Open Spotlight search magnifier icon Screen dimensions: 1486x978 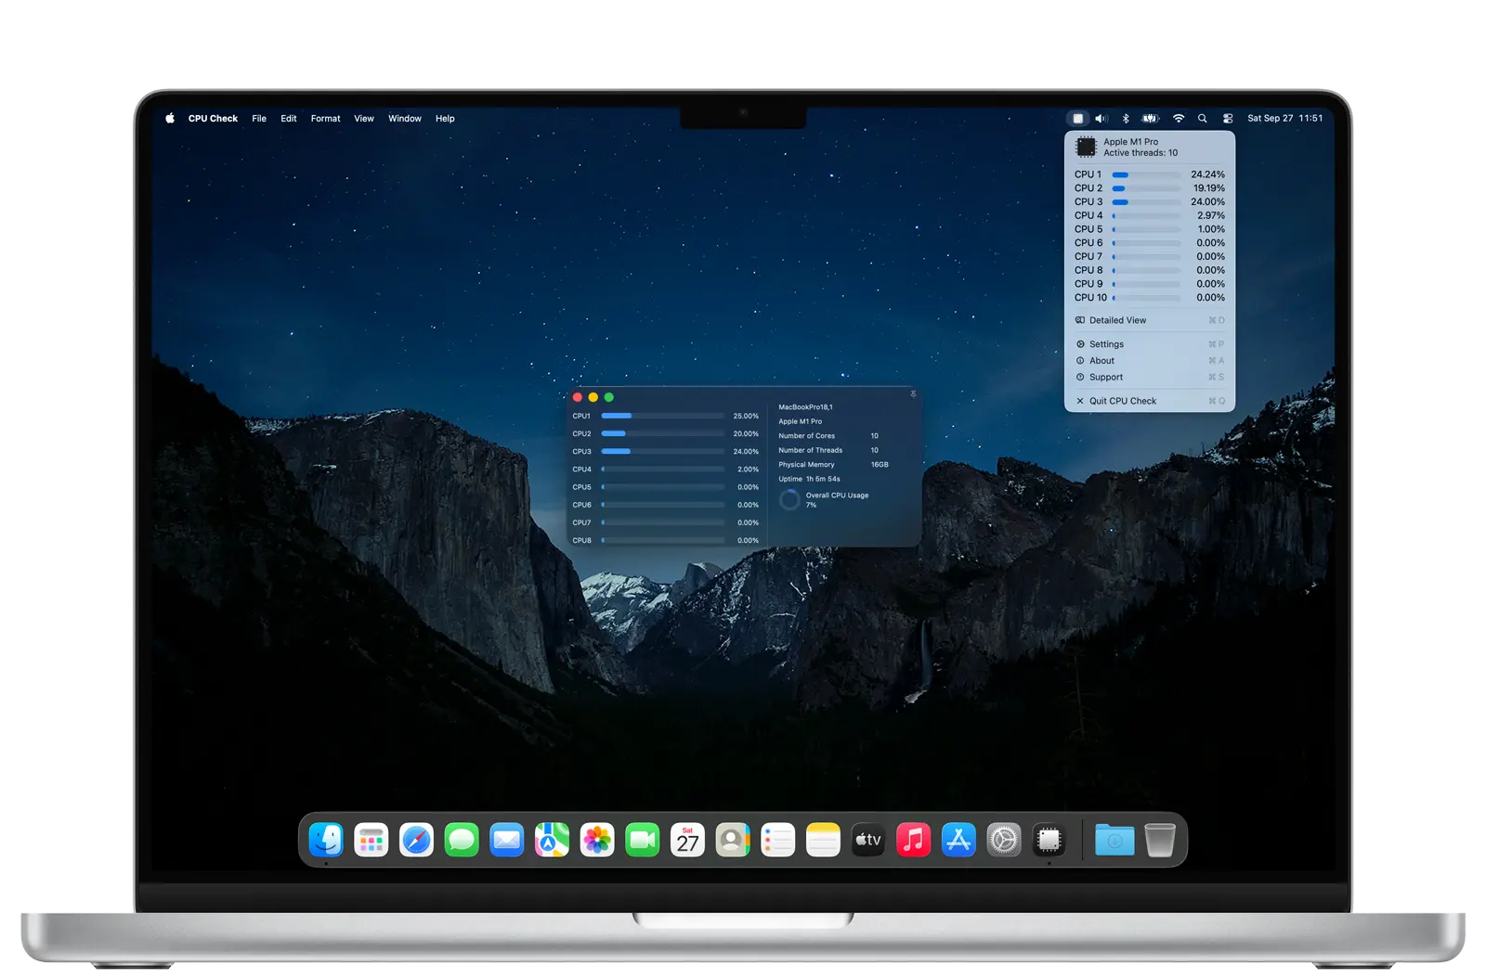tap(1203, 119)
